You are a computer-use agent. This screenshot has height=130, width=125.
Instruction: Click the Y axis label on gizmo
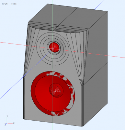click(7, 116)
